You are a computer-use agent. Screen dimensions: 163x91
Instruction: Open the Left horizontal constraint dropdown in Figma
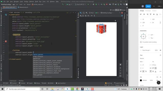coord(152,35)
